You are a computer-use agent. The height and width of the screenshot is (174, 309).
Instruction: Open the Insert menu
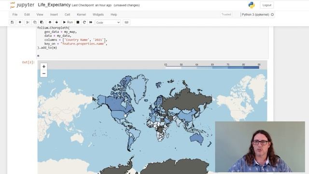(x=54, y=14)
